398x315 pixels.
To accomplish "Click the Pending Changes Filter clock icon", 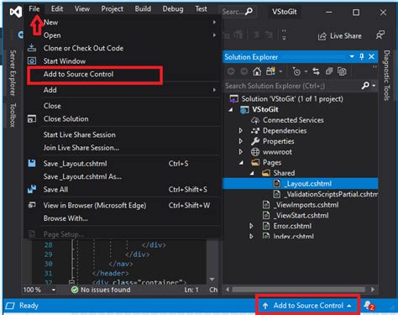I will pyautogui.click(x=296, y=71).
